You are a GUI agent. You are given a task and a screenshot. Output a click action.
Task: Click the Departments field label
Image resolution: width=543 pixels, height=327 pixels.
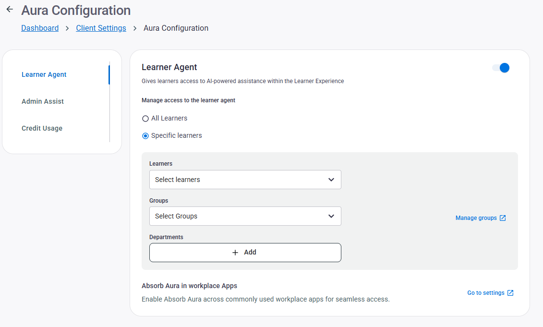[x=166, y=237]
